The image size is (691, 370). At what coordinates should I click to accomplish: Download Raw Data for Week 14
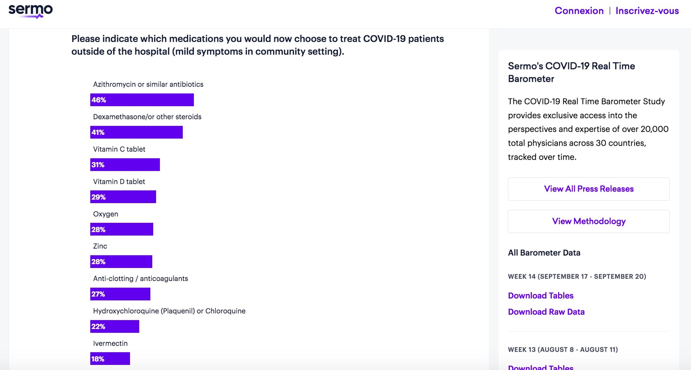pyautogui.click(x=546, y=312)
